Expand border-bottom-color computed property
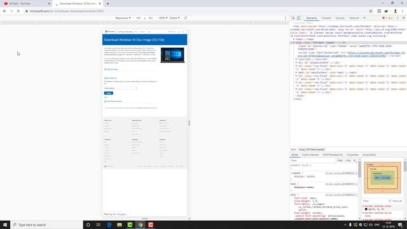407x229 pixels. 364,206
